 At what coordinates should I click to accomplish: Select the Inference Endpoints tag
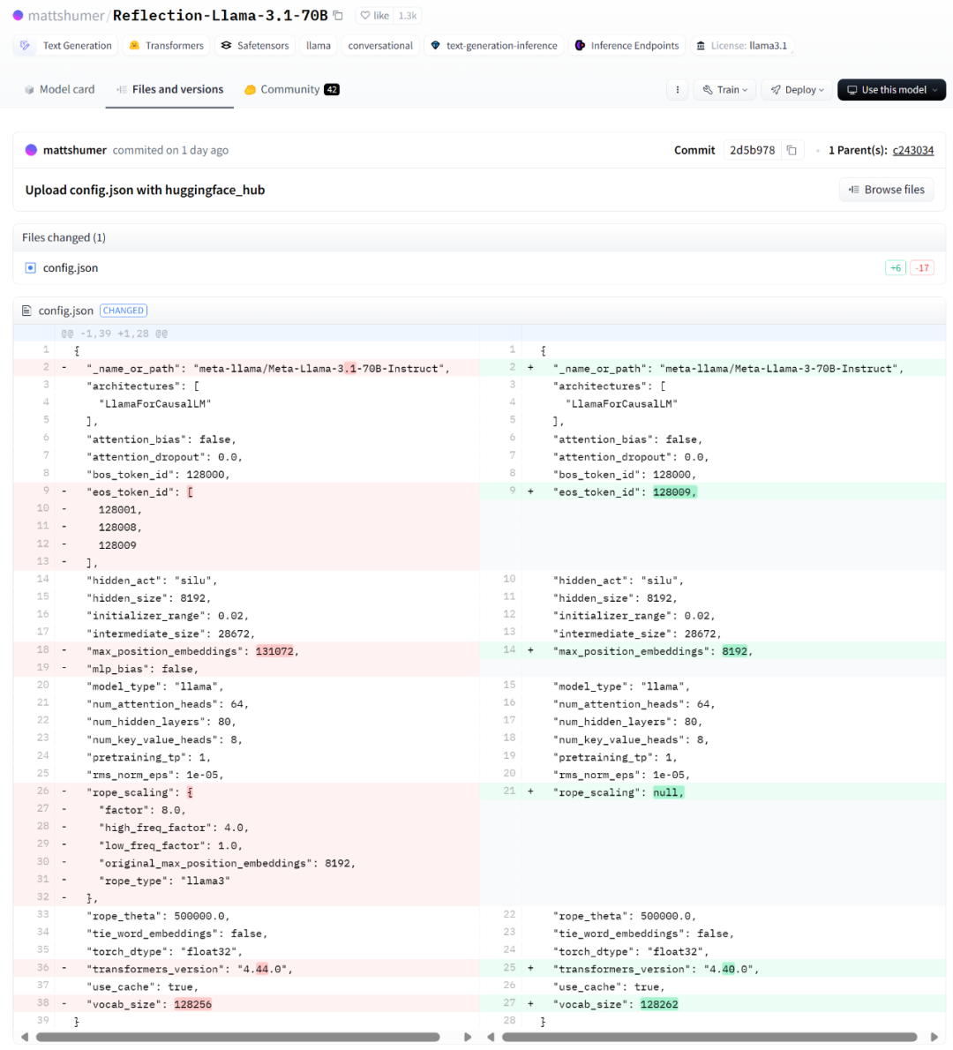(x=627, y=46)
